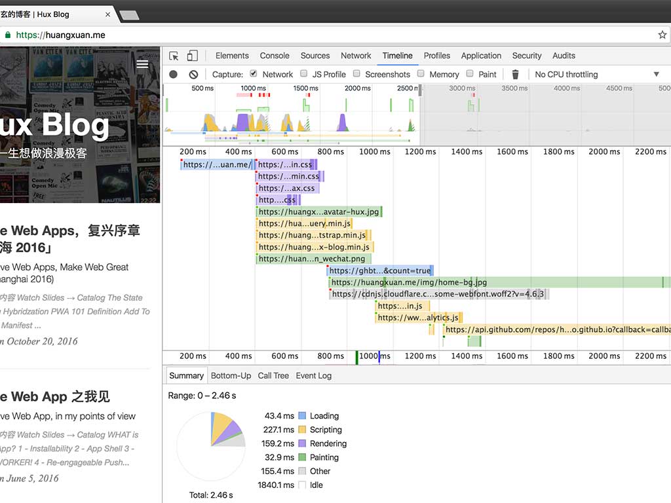
Task: Close the Hux Blog browser tab
Action: (107, 14)
